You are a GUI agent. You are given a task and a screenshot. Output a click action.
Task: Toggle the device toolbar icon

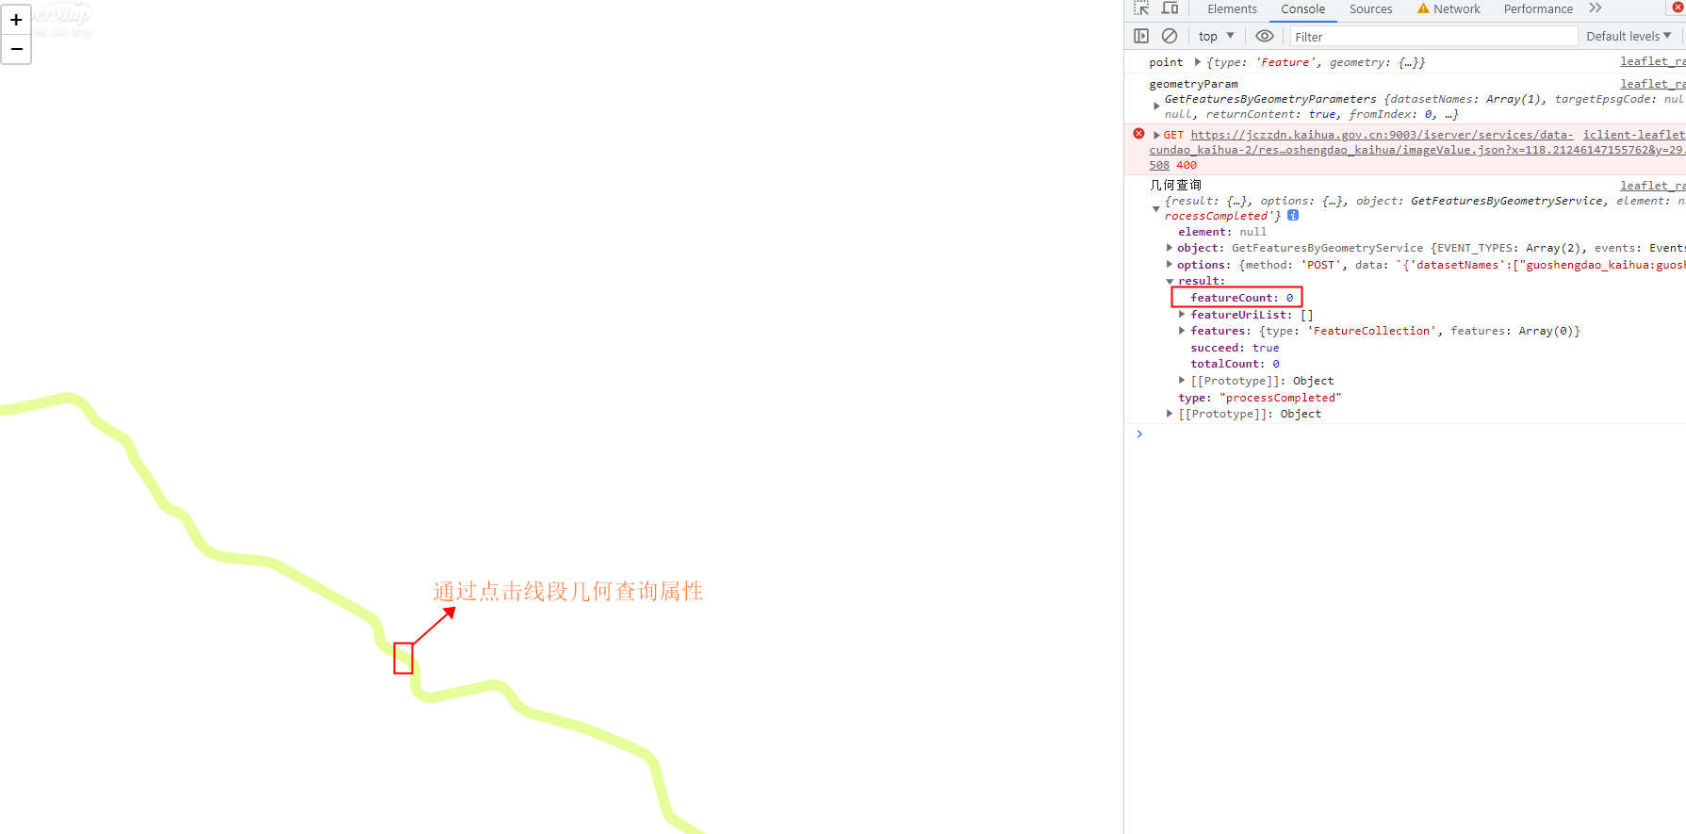pos(1170,8)
